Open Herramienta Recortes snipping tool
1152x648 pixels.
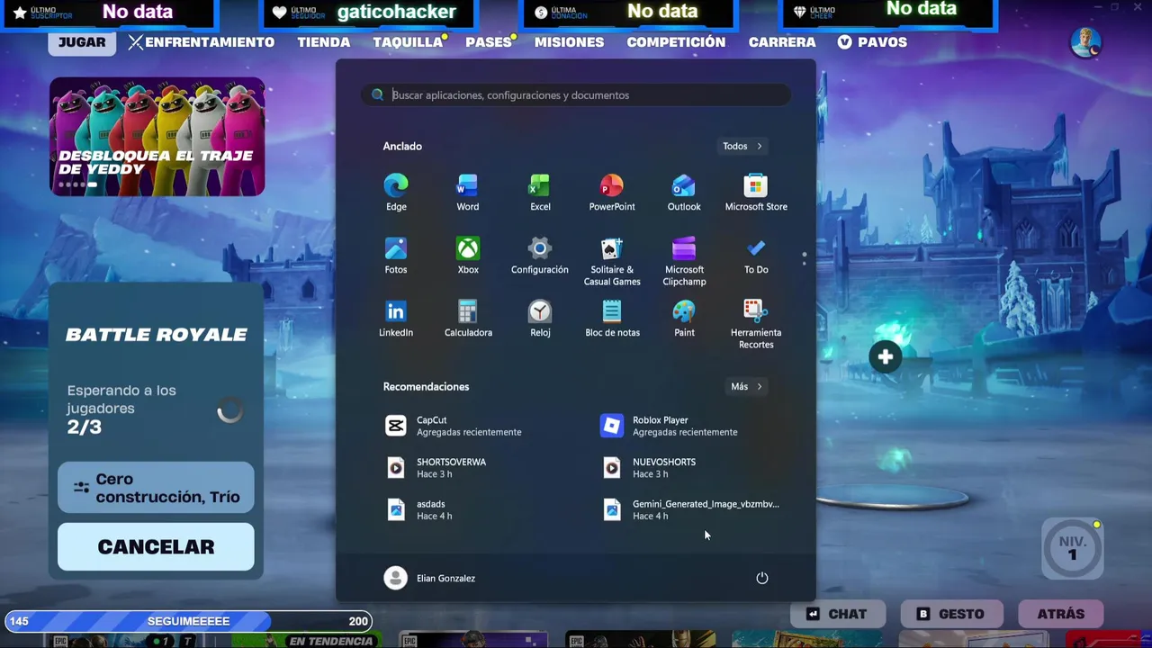pos(756,325)
